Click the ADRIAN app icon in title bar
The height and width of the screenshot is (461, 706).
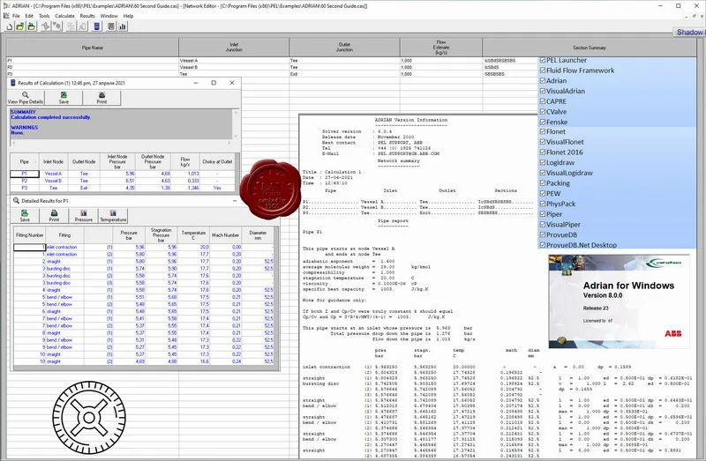pyautogui.click(x=6, y=6)
